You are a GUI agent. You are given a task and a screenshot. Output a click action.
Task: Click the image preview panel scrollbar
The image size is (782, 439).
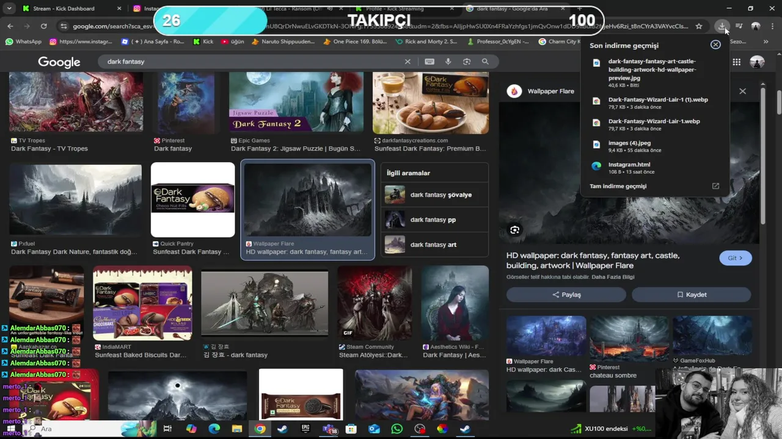762,155
